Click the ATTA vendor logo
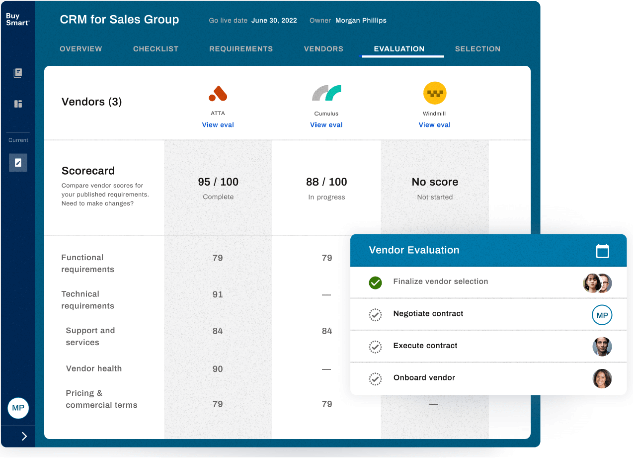 (218, 93)
